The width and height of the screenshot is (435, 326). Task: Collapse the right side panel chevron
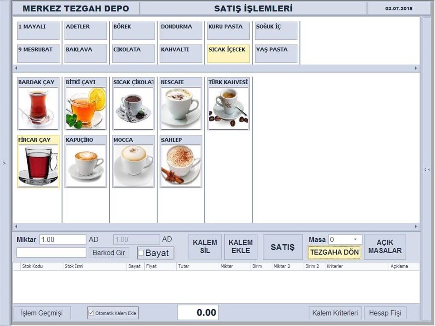(x=427, y=169)
